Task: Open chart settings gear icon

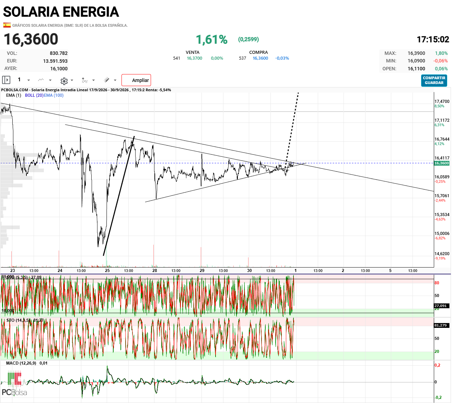Action: tap(64, 81)
